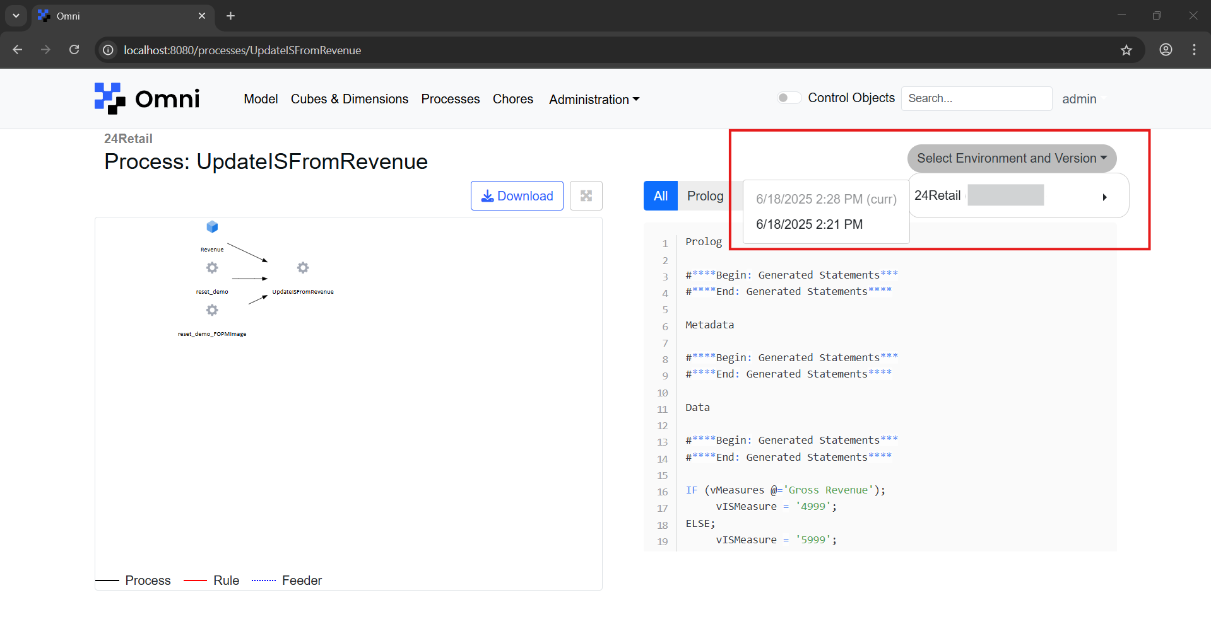Click the Omni logo in the header
The image size is (1211, 641).
[x=147, y=99]
